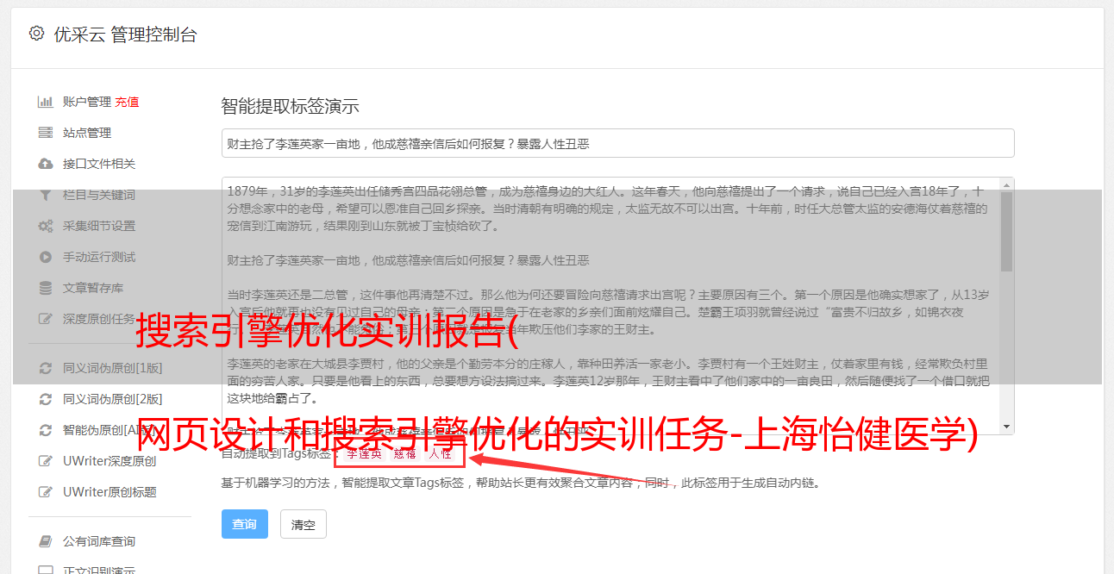Open the 公有词库查询 menu item
1114x574 pixels.
coord(99,541)
